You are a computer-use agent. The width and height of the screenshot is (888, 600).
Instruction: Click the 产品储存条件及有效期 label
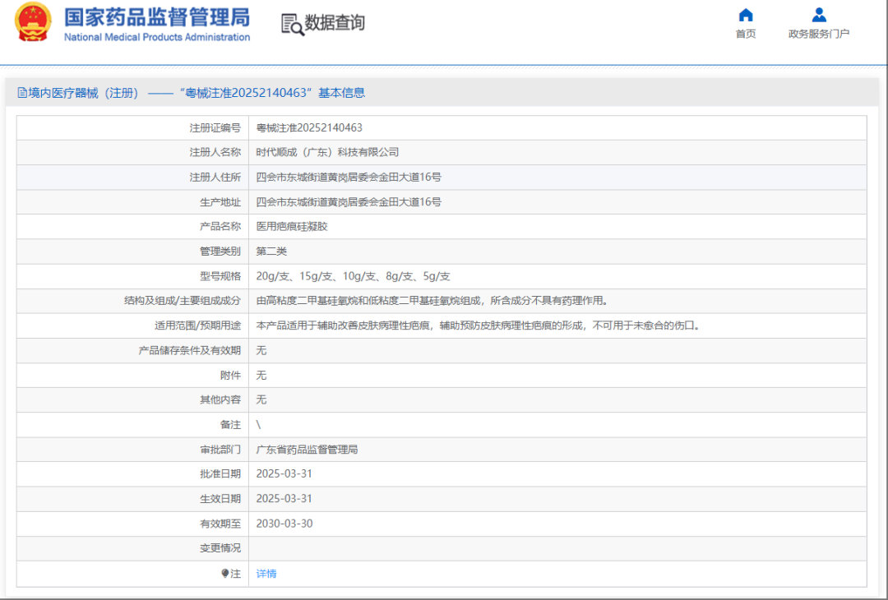(x=190, y=350)
